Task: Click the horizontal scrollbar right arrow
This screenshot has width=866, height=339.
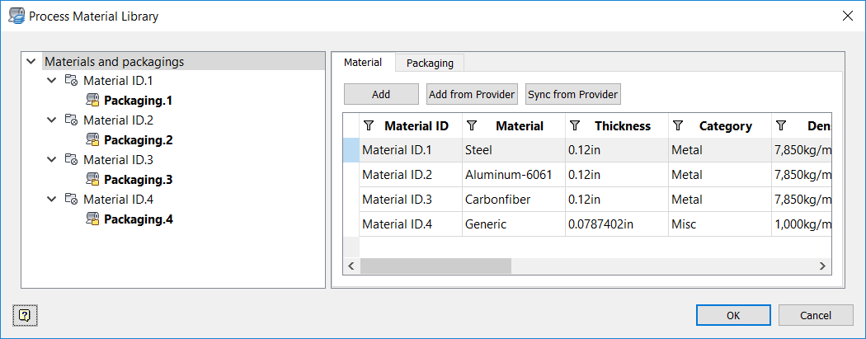Action: point(821,266)
